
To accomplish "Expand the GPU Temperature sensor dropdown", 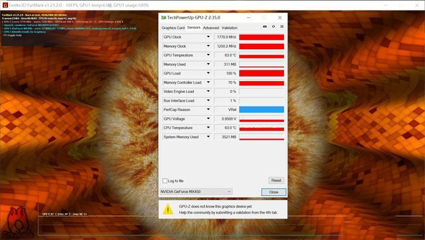I will (208, 55).
